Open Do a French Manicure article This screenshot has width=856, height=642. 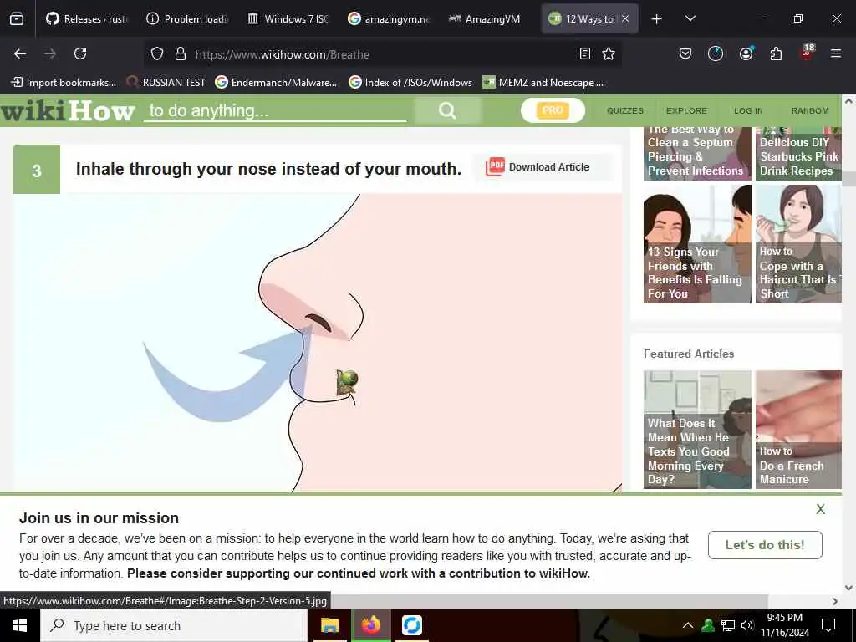798,430
